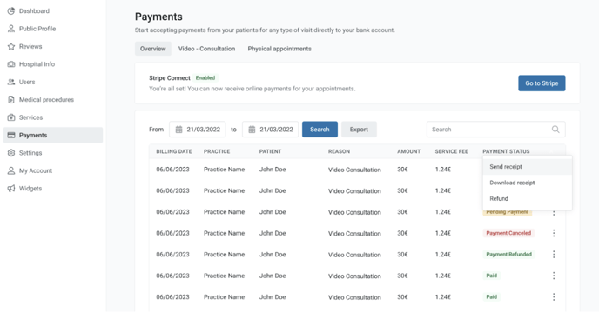Click the PATIENT column header
The width and height of the screenshot is (599, 313).
pyautogui.click(x=270, y=151)
